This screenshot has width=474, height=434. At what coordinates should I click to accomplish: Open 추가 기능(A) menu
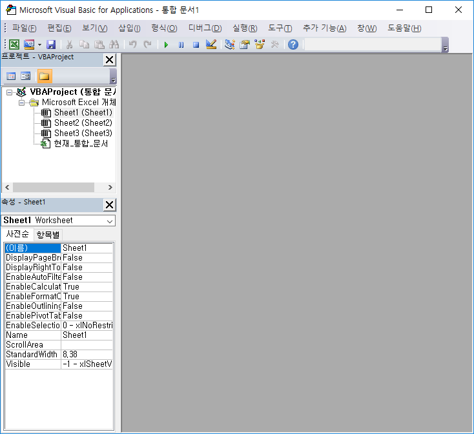pos(324,28)
